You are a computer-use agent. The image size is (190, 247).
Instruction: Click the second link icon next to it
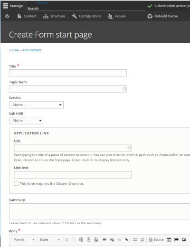[x=112, y=240]
